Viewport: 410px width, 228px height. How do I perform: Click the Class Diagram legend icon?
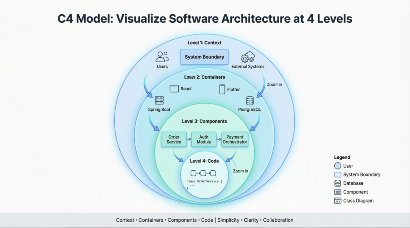(x=338, y=201)
